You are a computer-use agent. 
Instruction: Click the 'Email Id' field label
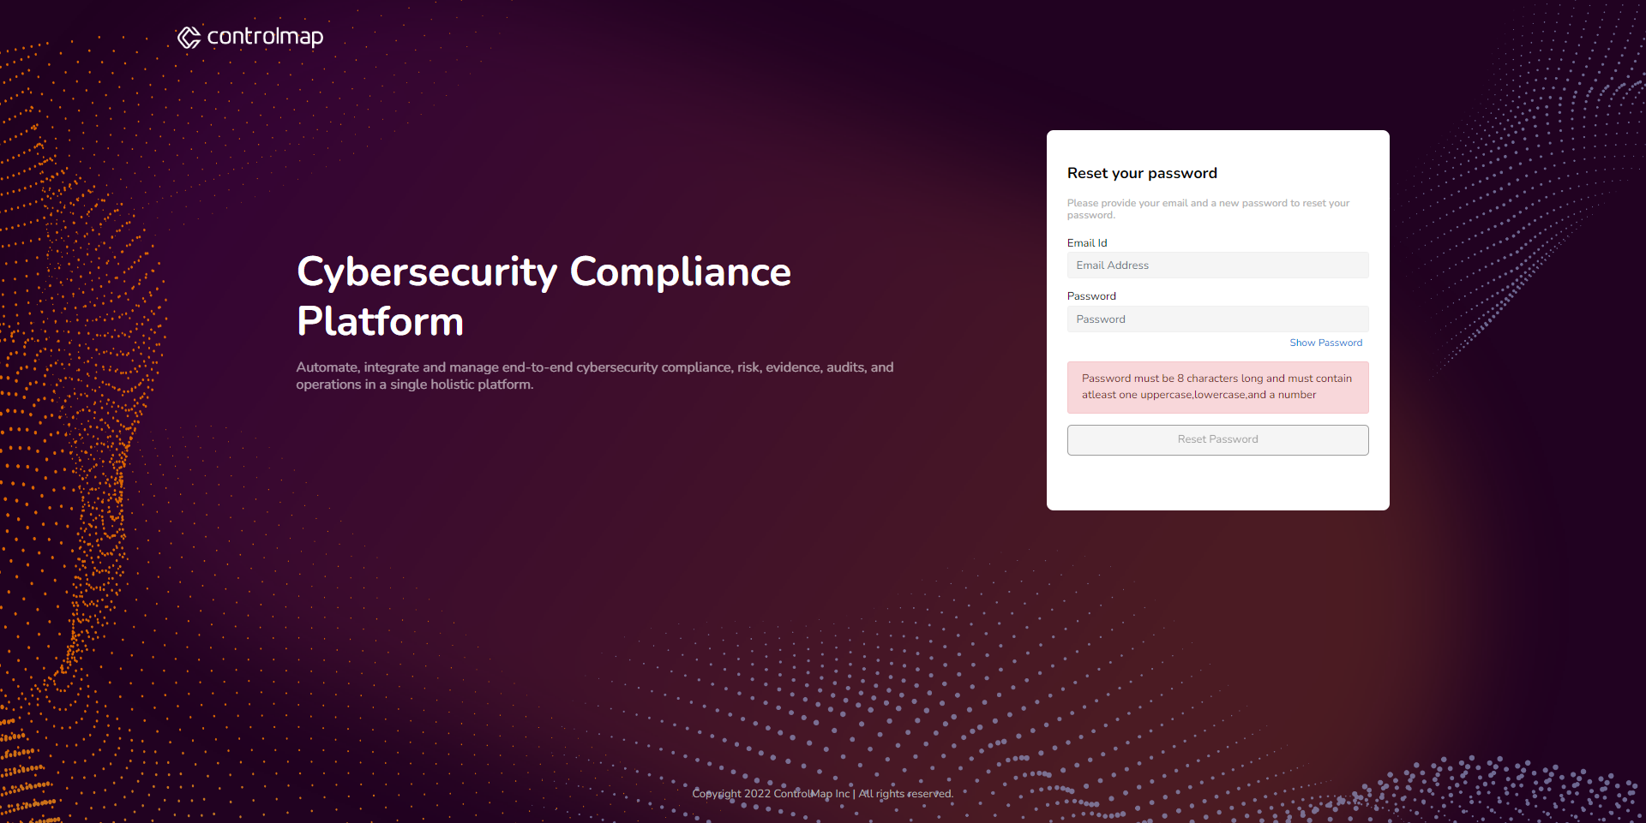tap(1087, 243)
